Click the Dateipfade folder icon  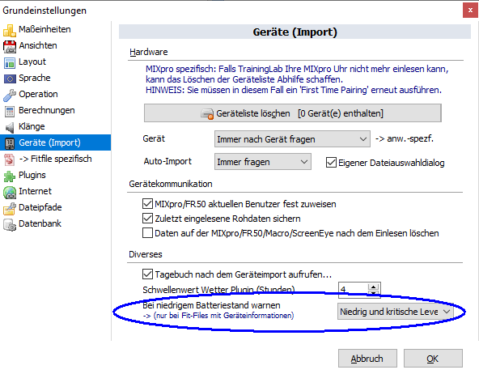(10, 208)
